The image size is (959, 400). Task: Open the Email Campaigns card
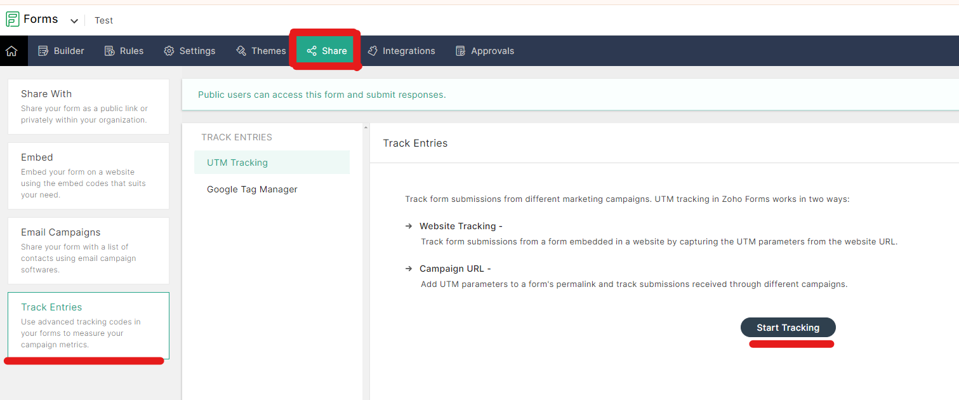pyautogui.click(x=88, y=251)
